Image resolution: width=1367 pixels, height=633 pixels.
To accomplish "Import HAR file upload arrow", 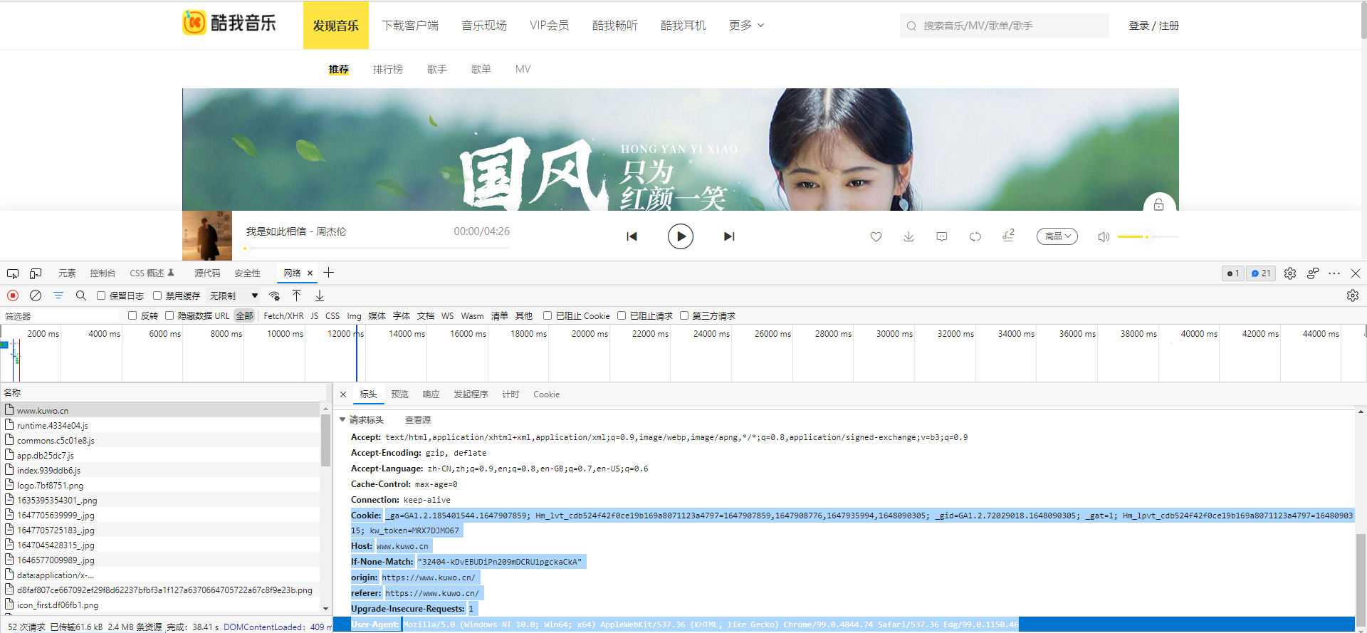I will coord(297,295).
